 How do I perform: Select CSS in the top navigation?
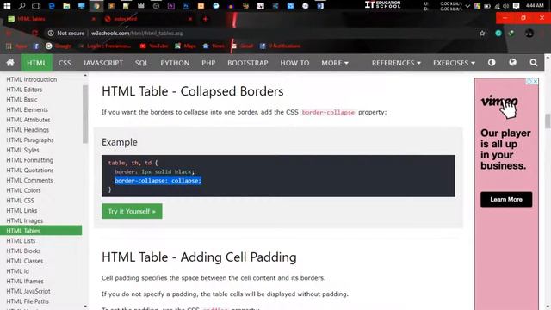65,63
